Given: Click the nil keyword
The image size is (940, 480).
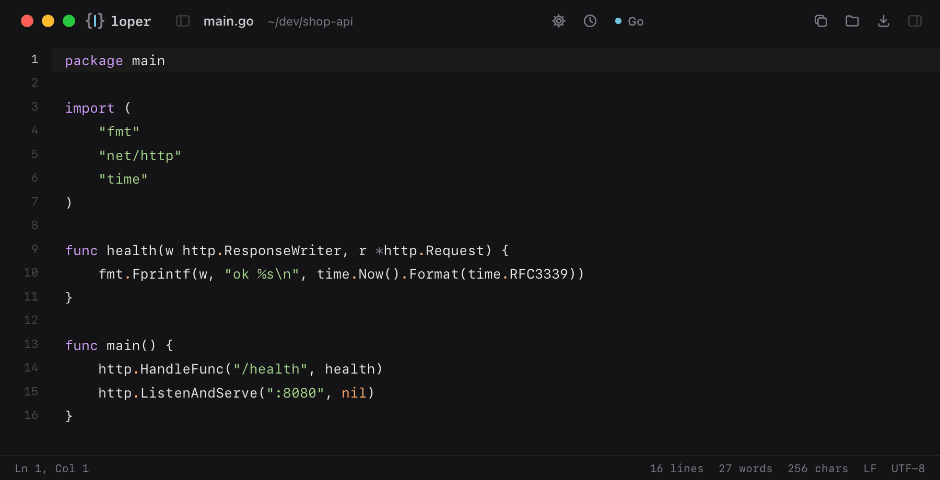Looking at the screenshot, I should point(354,393).
